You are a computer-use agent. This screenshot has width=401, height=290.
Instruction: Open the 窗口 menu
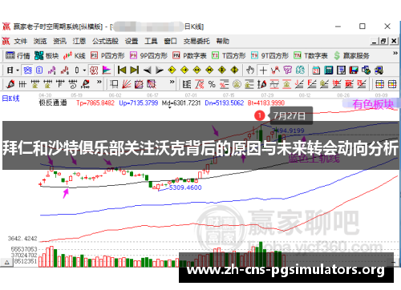click(x=171, y=41)
